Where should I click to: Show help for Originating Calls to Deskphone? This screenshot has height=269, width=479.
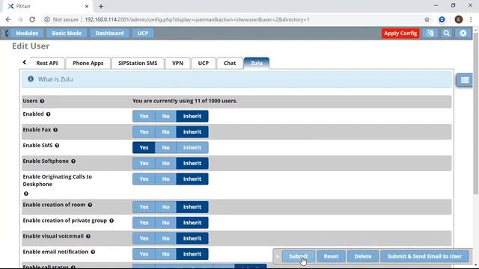click(26, 194)
